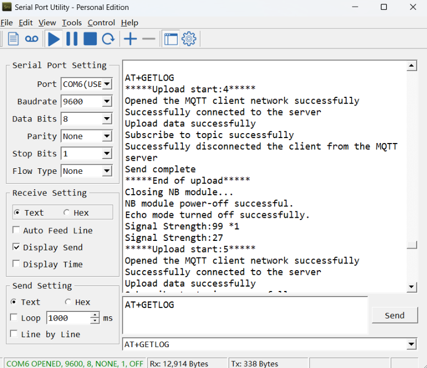The width and height of the screenshot is (427, 368).
Task: Expand the Data Bits dropdown
Action: click(107, 119)
